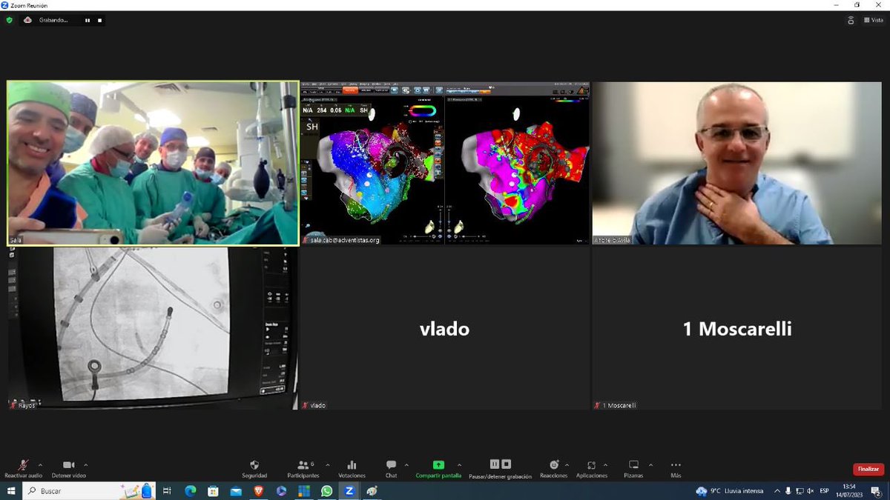
Task: Click the Zoom taskbar icon
Action: [349, 491]
